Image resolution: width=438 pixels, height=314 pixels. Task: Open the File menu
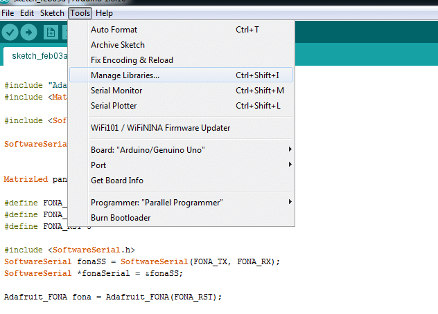click(x=8, y=13)
